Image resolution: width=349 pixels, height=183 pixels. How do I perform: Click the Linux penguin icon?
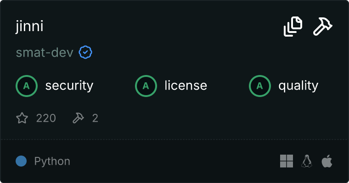307,161
